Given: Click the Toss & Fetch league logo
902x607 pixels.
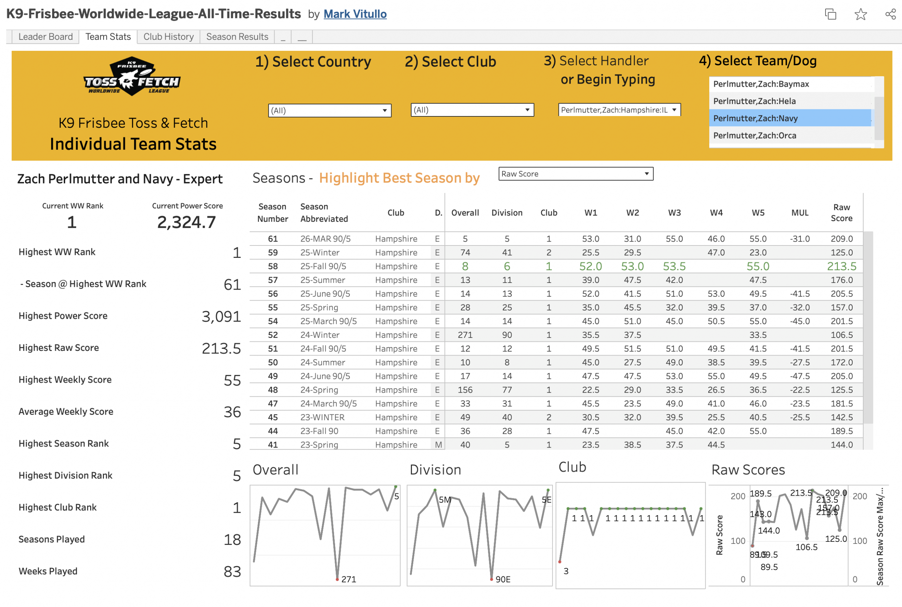Looking at the screenshot, I should pos(132,76).
